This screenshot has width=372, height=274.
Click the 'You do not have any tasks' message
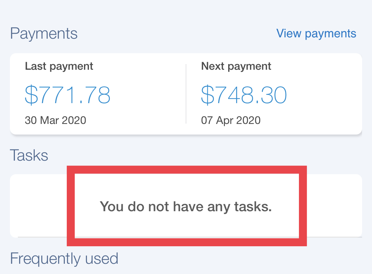coord(186,207)
